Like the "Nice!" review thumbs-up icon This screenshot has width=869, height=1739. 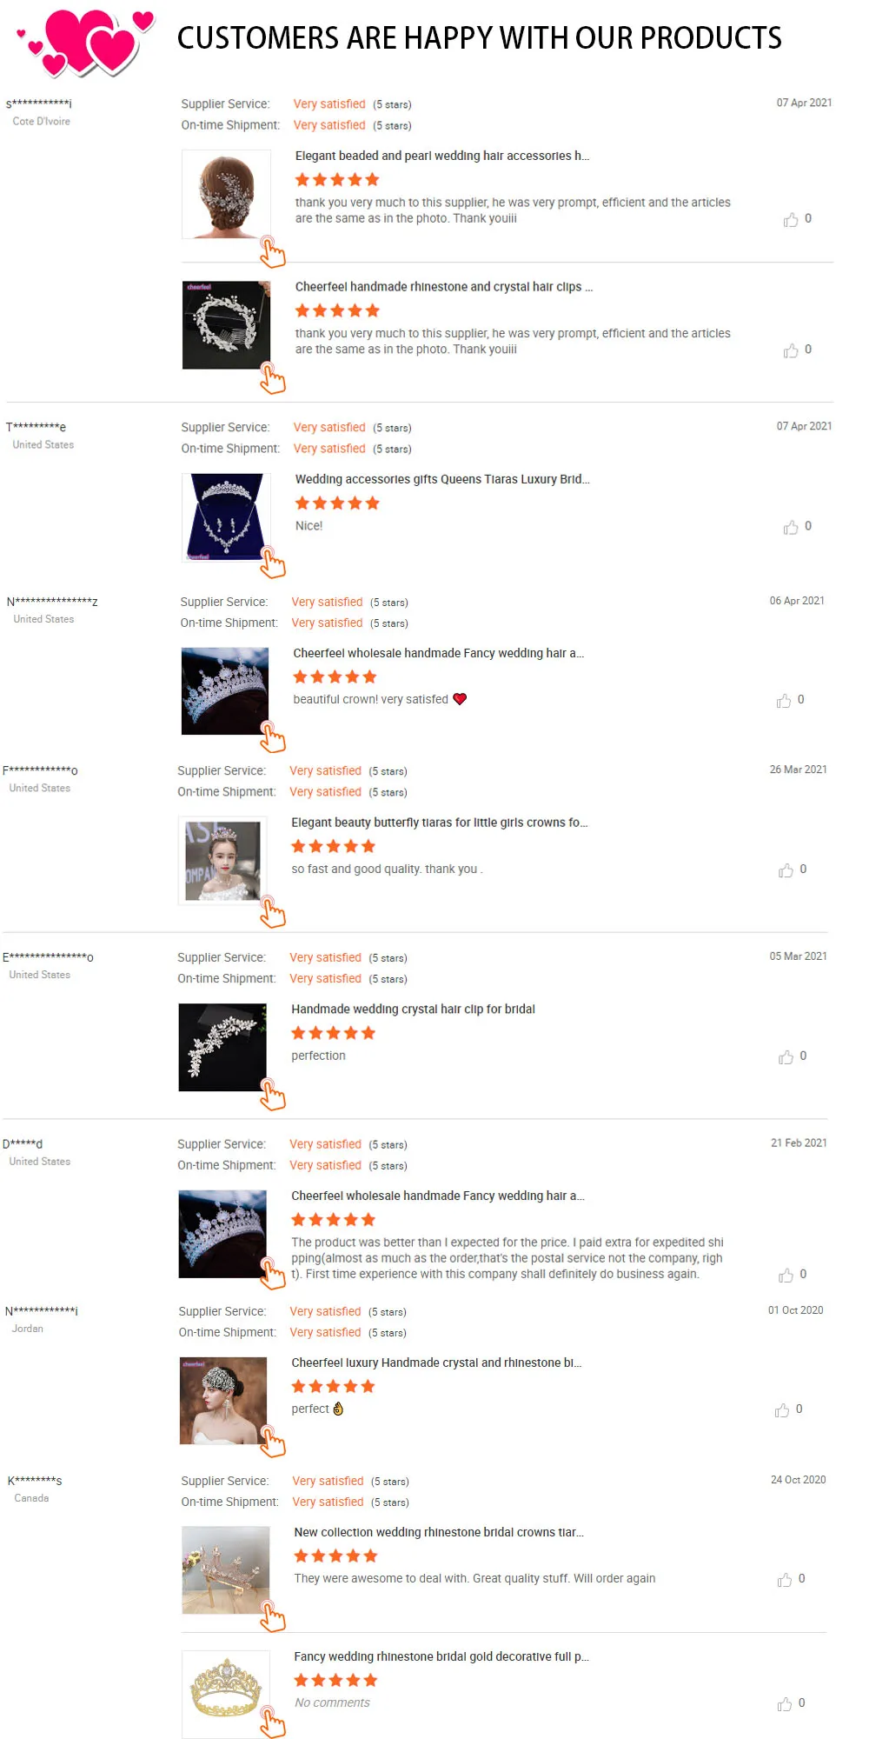point(791,527)
